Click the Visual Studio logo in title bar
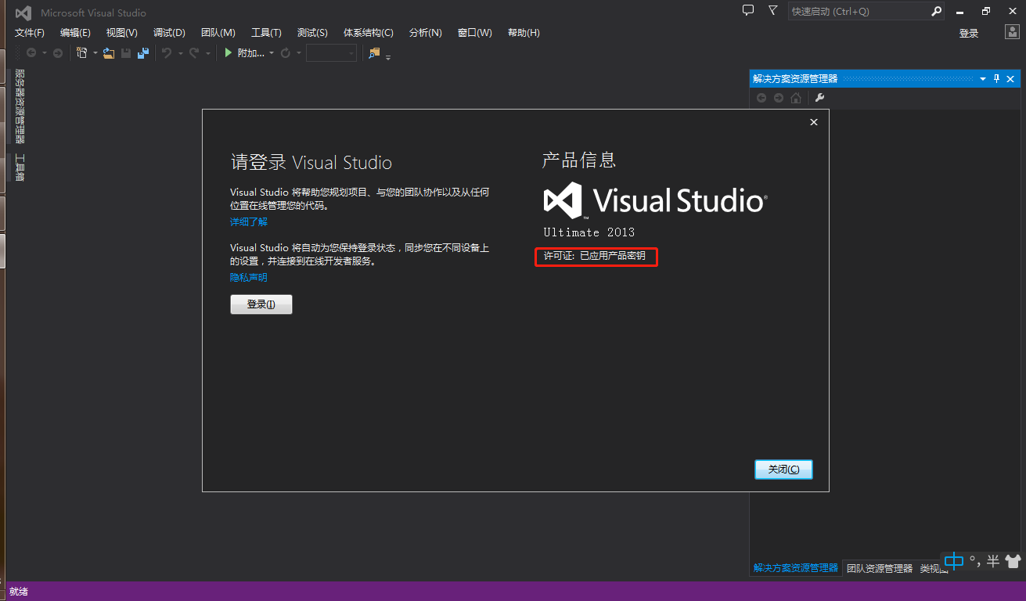 [x=23, y=13]
